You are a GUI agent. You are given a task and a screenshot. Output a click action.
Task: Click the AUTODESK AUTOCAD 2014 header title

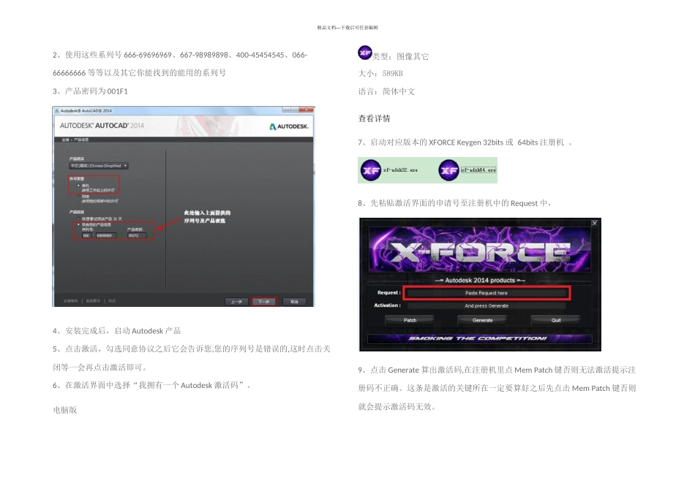102,126
